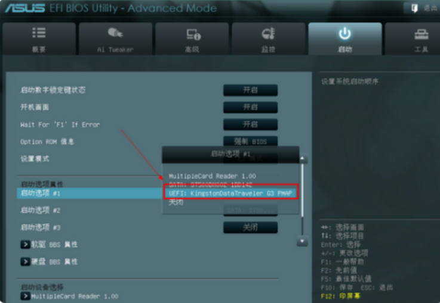Toggle Wait For 'F1' If Error value

(250, 124)
